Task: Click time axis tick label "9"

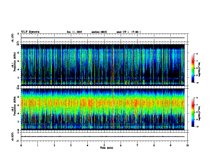Action: click(171, 145)
